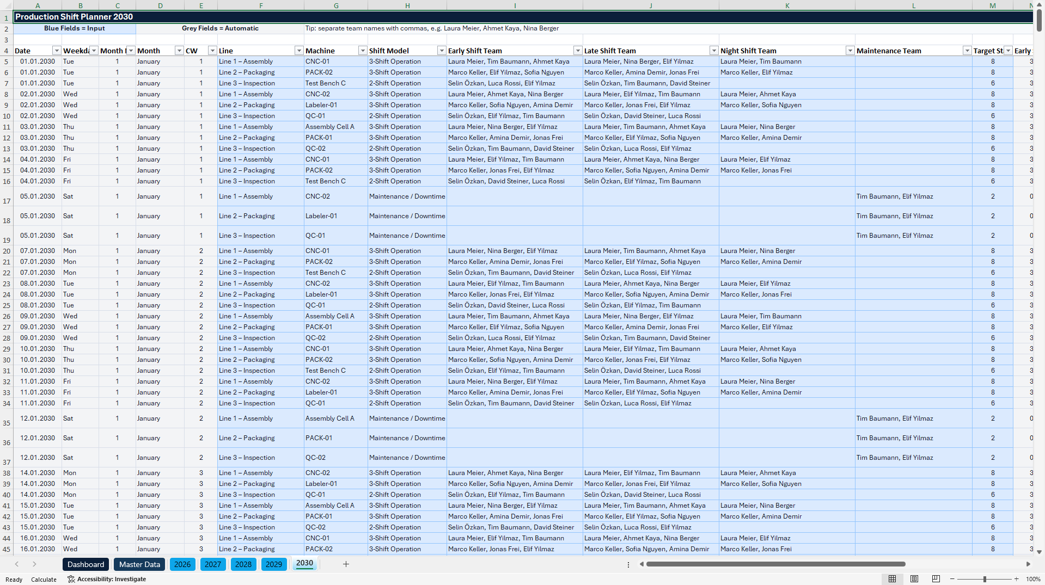
Task: Click the zoom slider handle
Action: [x=985, y=579]
